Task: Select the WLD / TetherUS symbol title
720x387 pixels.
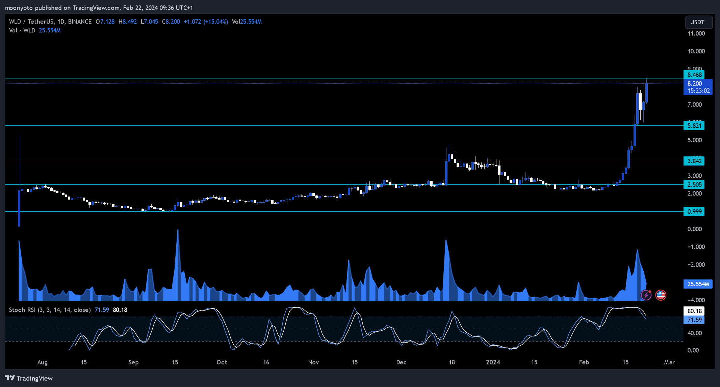Action: click(31, 22)
